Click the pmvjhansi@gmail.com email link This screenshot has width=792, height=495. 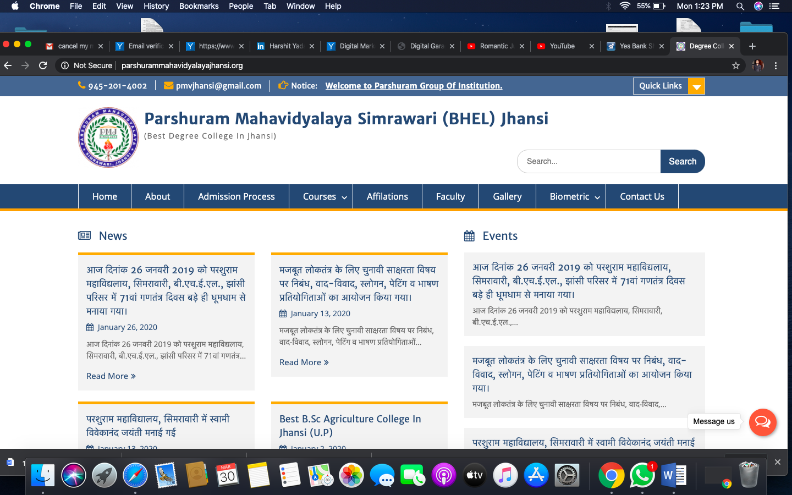click(x=218, y=86)
